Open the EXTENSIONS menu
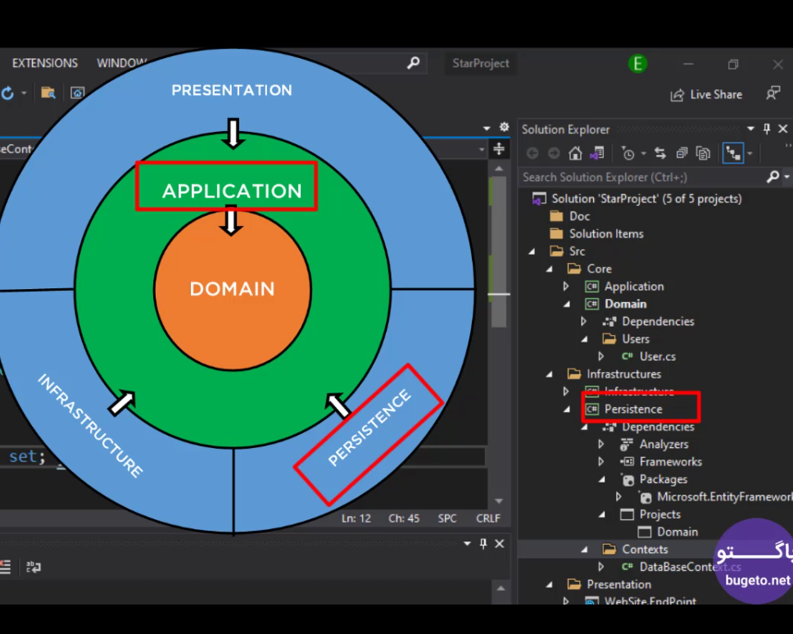Viewport: 793px width, 634px height. click(x=45, y=63)
